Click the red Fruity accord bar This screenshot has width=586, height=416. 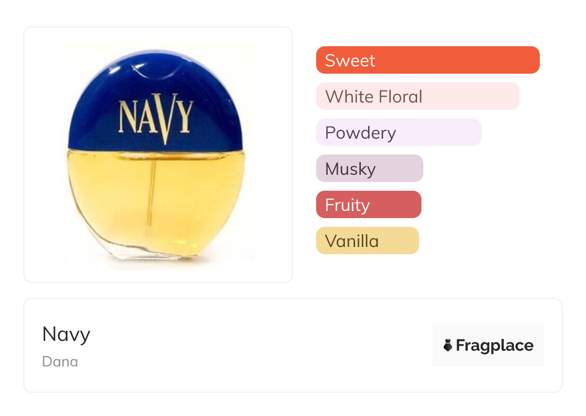(368, 205)
